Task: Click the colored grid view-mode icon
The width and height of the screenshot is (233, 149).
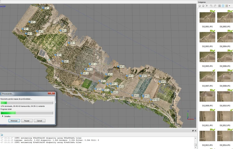Action: 226,6
